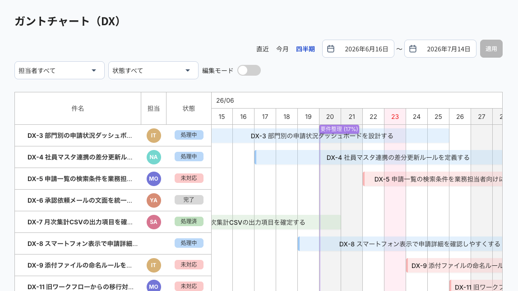Select the 四半期 range option

[x=305, y=49]
